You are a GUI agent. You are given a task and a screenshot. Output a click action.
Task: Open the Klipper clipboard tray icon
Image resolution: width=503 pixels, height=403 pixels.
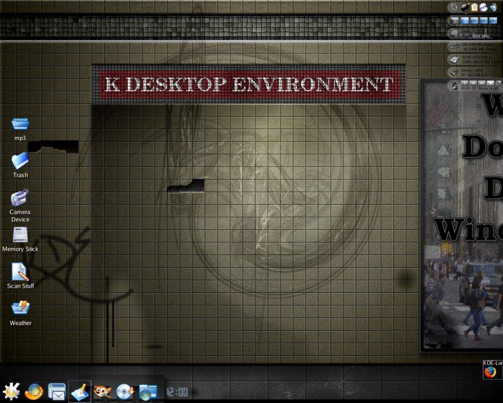(x=475, y=7)
